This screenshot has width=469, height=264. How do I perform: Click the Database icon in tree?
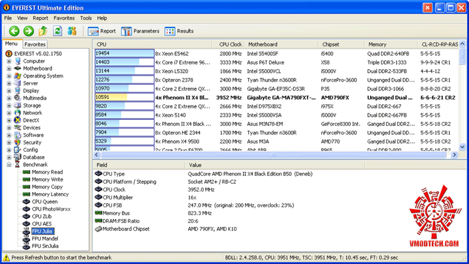(x=18, y=157)
